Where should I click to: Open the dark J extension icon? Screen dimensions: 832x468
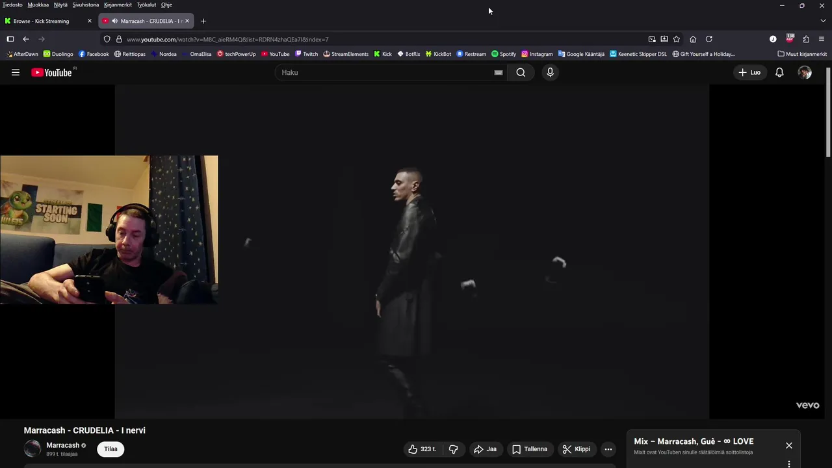click(773, 39)
